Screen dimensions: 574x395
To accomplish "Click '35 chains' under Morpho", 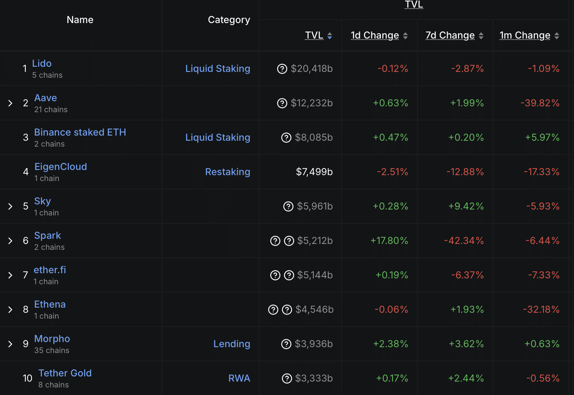I will (x=52, y=350).
